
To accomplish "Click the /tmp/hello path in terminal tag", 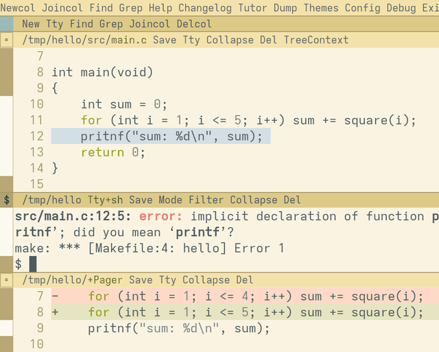I will click(x=52, y=200).
